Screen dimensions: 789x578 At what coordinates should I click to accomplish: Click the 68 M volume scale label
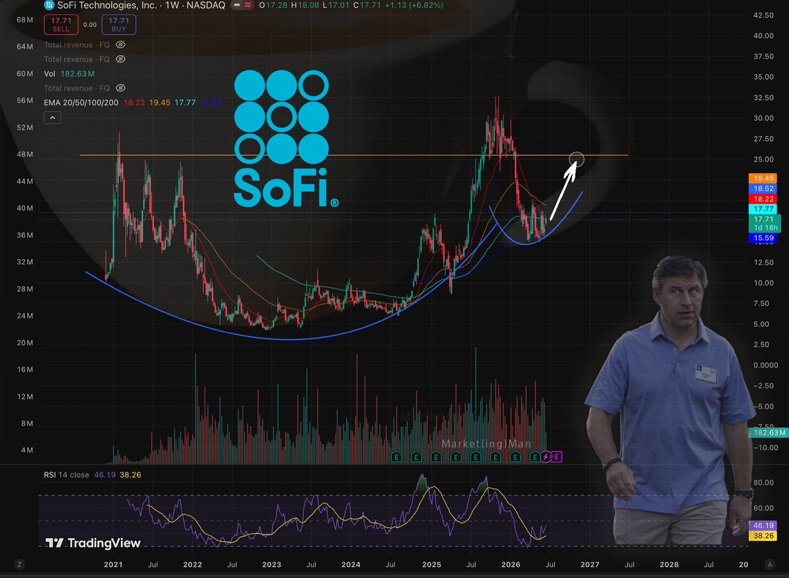[25, 20]
